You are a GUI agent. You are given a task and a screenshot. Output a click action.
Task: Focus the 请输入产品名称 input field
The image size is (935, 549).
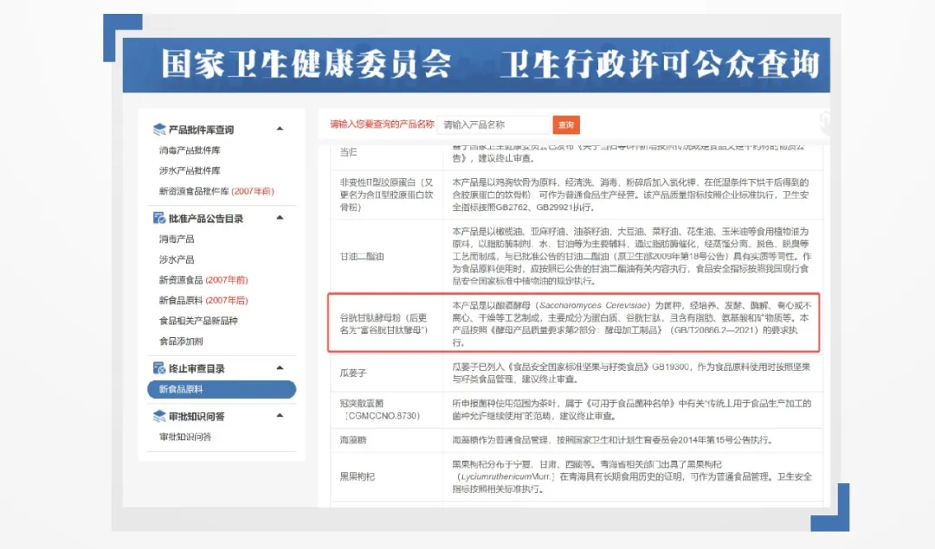pyautogui.click(x=493, y=124)
